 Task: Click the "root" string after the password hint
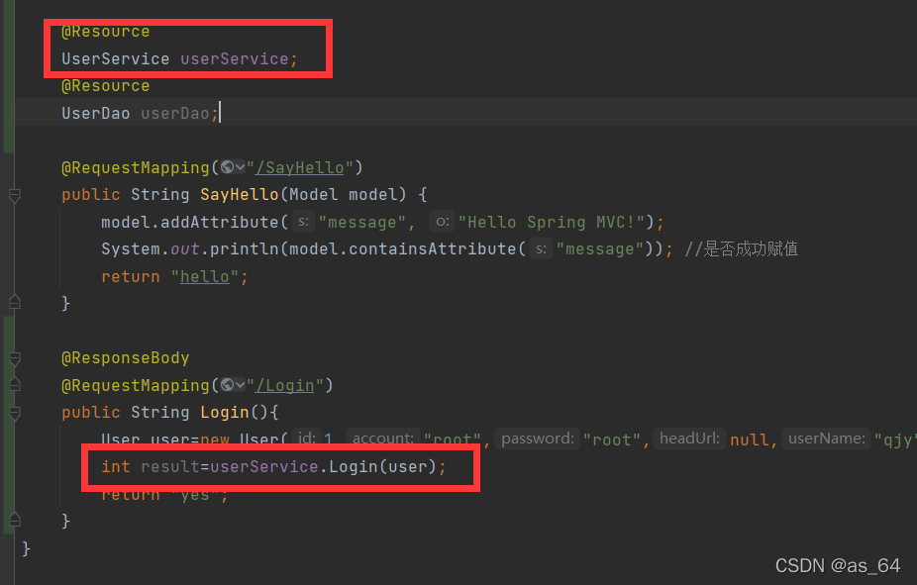coord(612,440)
